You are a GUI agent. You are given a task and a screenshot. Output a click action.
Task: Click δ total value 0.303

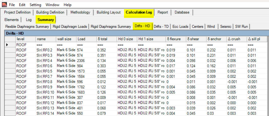click(x=107, y=66)
